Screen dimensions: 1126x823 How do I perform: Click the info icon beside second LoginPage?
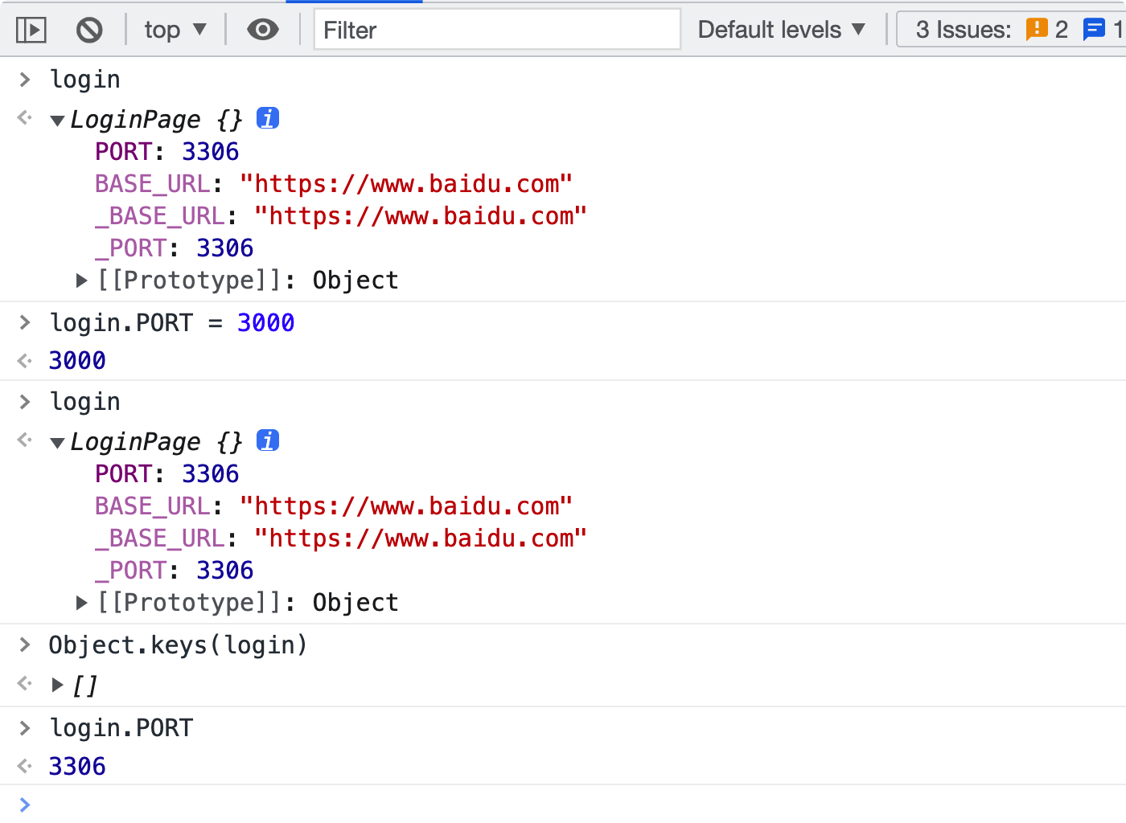[x=268, y=440]
